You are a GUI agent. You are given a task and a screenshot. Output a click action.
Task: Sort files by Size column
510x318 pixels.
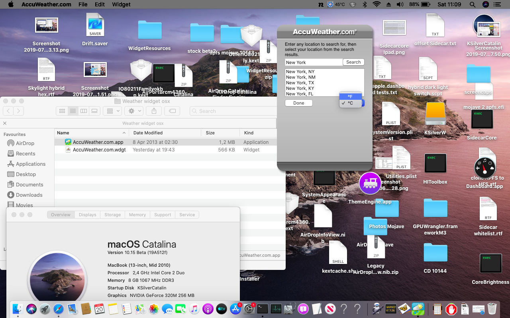coord(220,133)
